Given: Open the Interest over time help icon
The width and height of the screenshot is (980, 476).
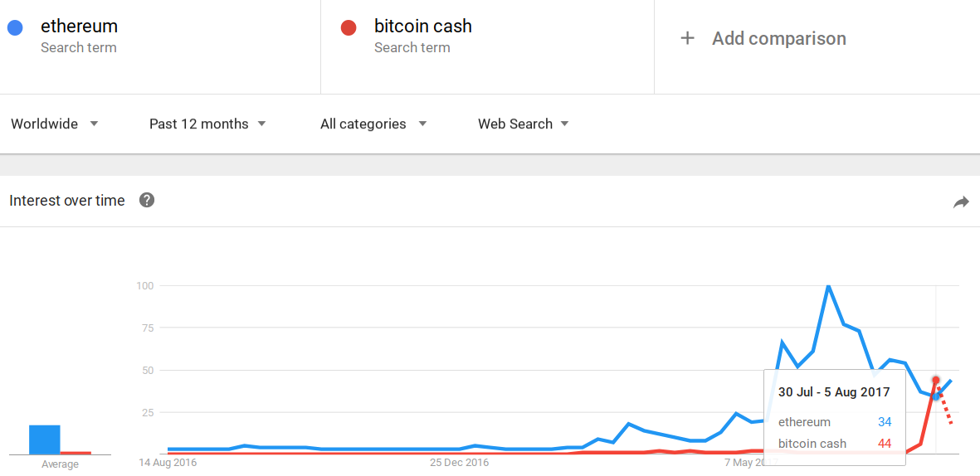Looking at the screenshot, I should [147, 201].
